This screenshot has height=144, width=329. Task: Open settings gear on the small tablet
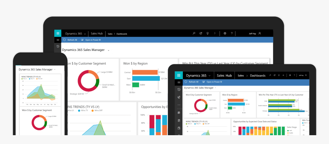290,75
